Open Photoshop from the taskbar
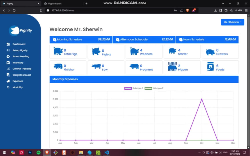250x156 pixels. point(30,153)
